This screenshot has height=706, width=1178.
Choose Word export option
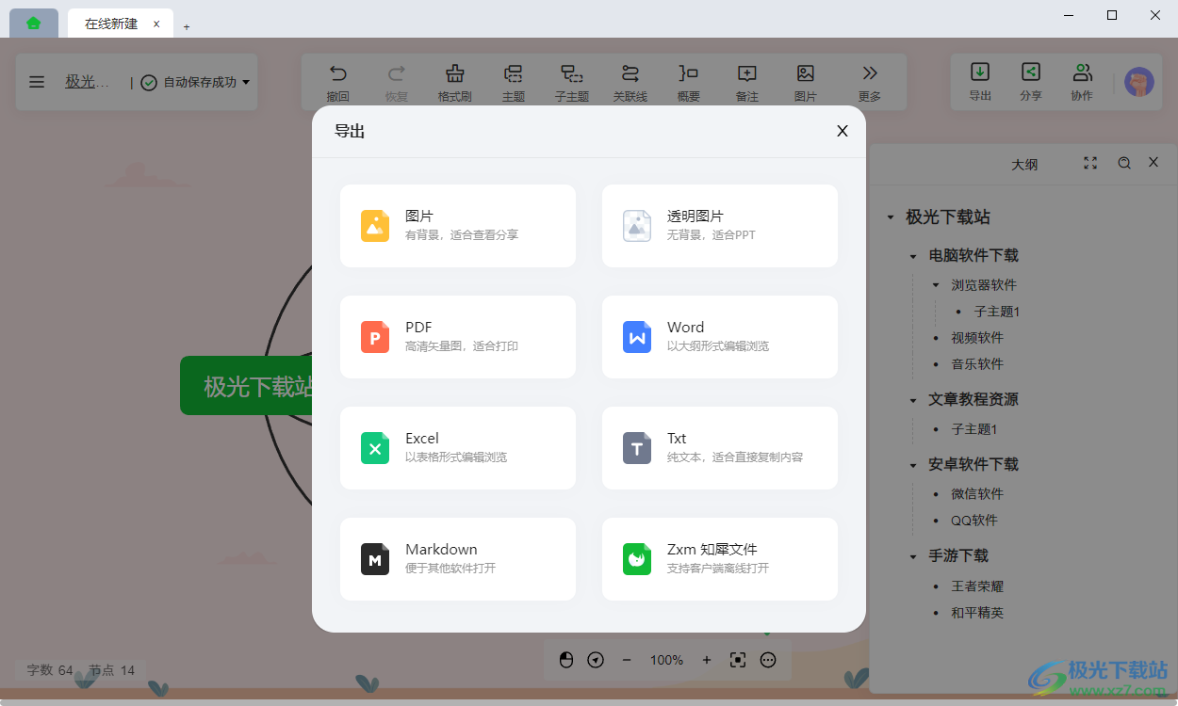(x=720, y=337)
